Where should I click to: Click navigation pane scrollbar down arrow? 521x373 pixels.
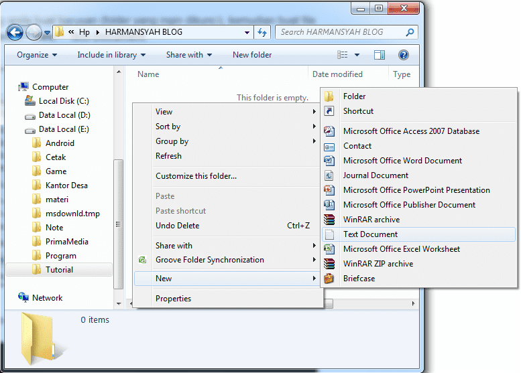[119, 303]
